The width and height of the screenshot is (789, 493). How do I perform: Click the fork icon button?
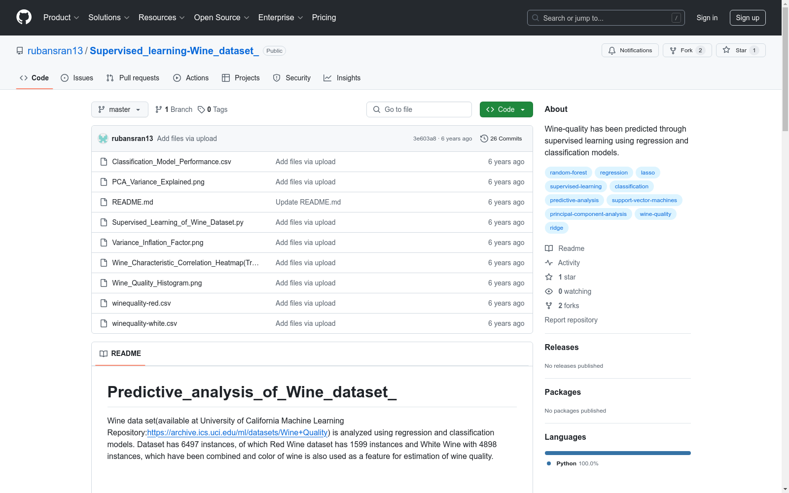pos(673,50)
